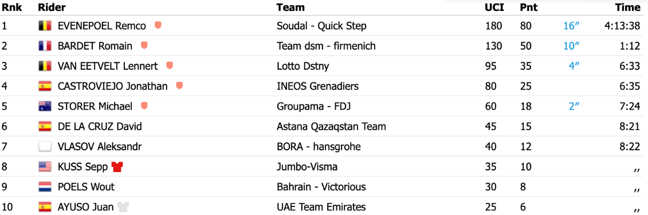Click the Australian flag next to STORER Michael
Image resolution: width=648 pixels, height=215 pixels.
click(45, 106)
